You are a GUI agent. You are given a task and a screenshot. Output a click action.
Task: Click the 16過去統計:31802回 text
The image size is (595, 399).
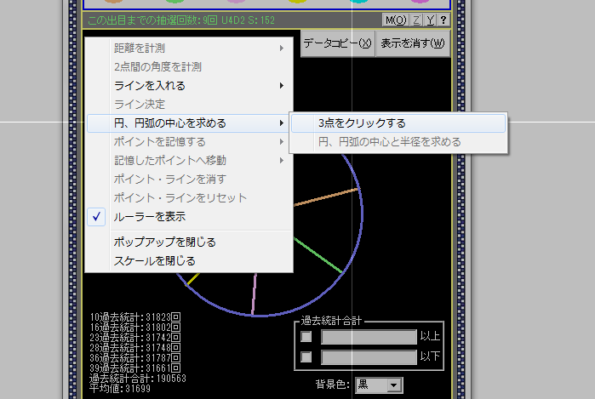pyautogui.click(x=135, y=327)
